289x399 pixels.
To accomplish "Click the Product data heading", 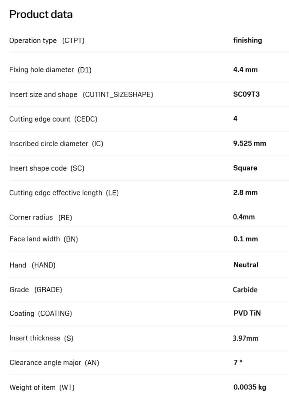I will [x=41, y=14].
